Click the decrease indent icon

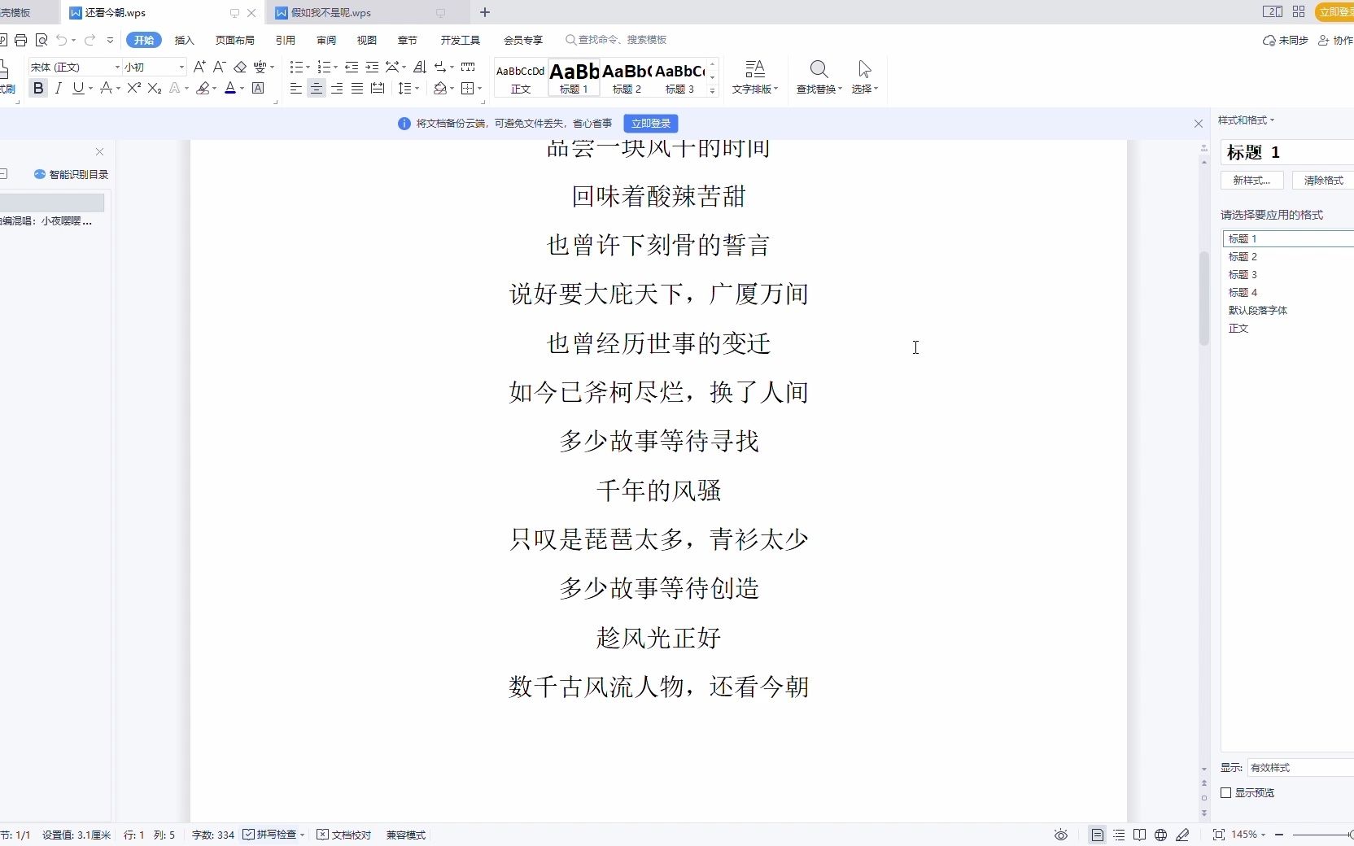click(352, 67)
